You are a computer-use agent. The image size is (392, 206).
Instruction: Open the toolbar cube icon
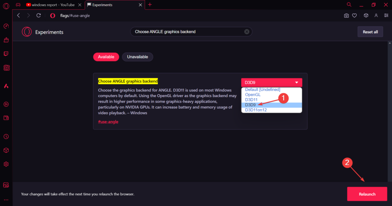tap(366, 15)
